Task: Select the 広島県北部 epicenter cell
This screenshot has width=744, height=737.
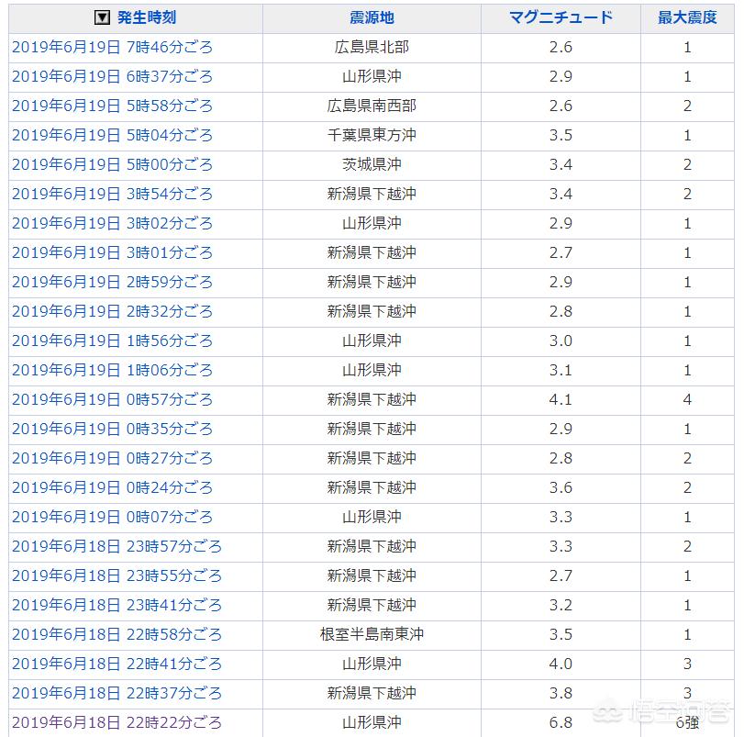Action: coord(372,48)
